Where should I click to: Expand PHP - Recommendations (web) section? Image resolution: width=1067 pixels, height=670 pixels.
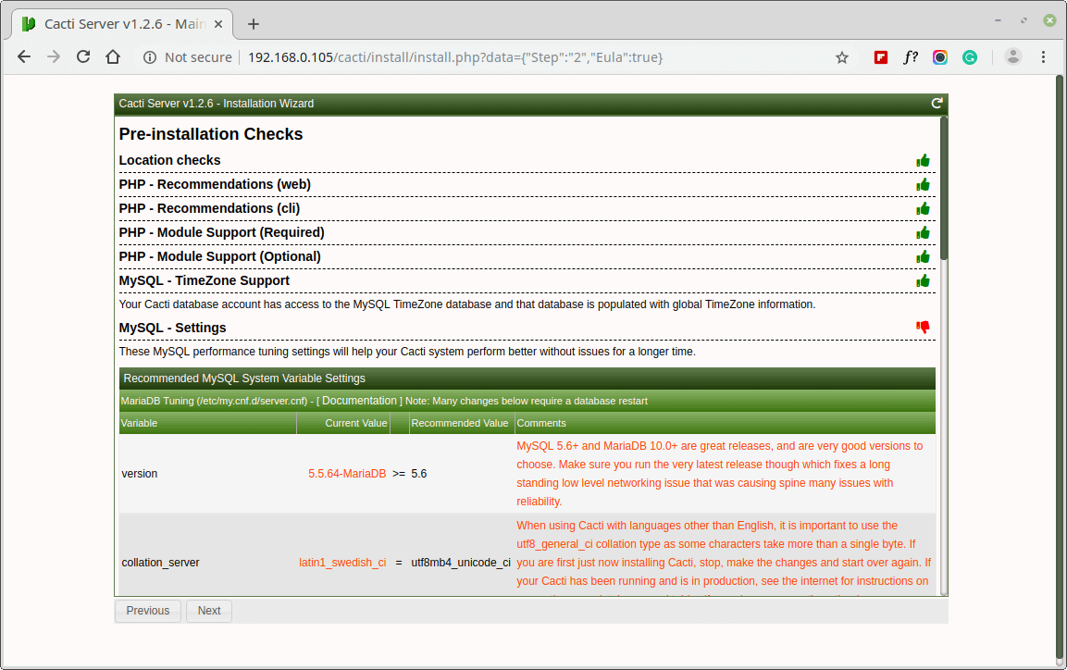tap(215, 184)
